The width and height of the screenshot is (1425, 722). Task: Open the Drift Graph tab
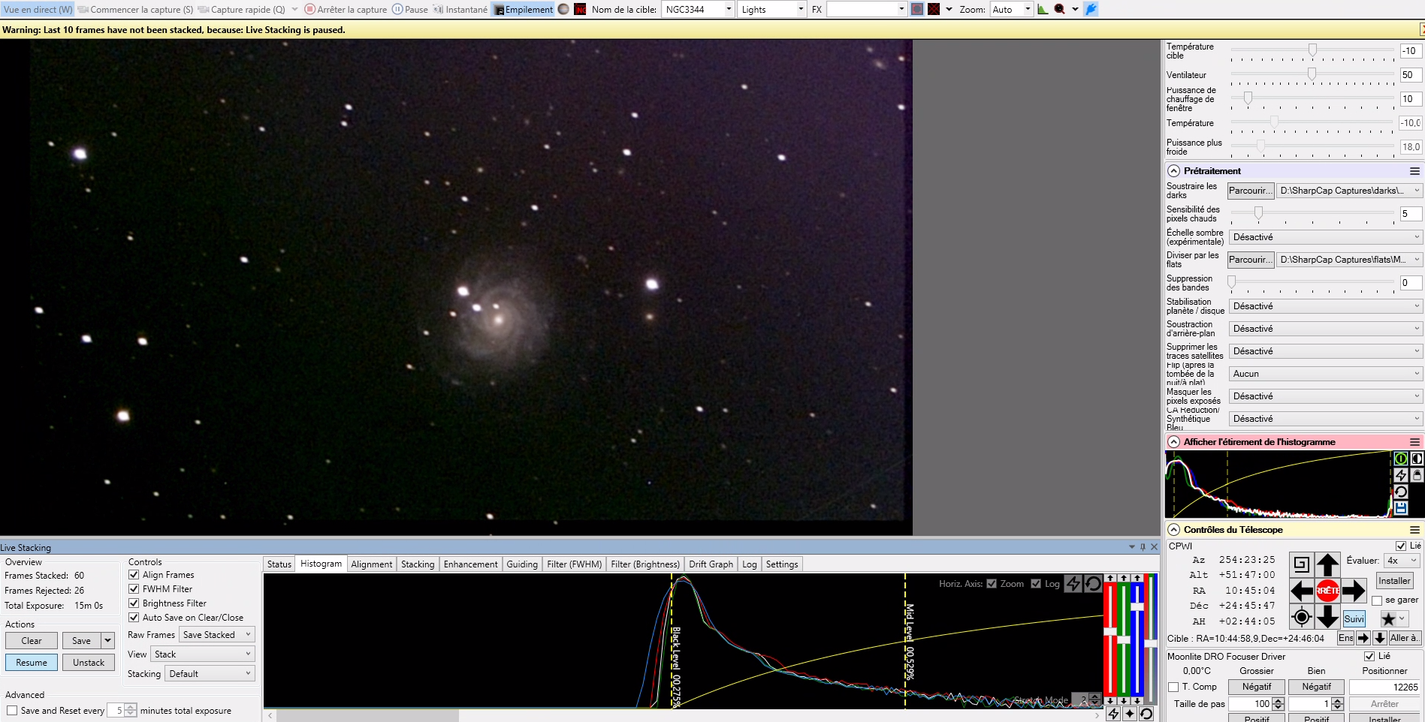pyautogui.click(x=711, y=564)
